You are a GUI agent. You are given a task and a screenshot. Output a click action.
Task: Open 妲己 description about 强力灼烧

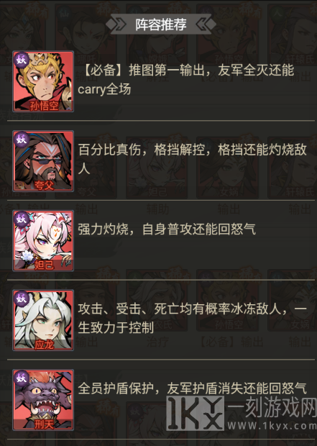click(x=167, y=229)
